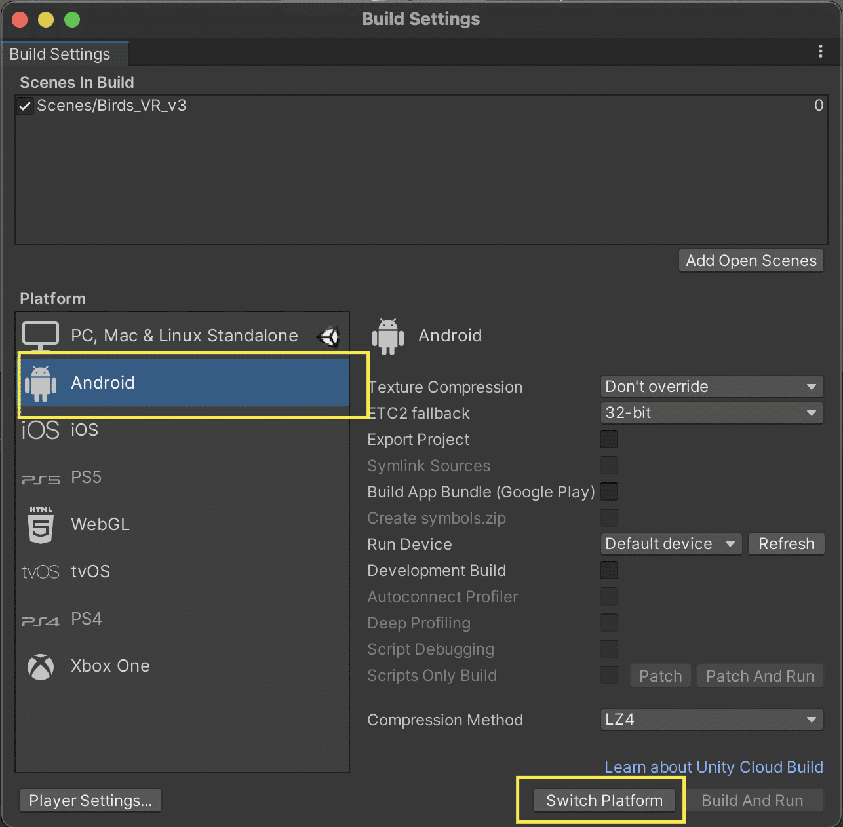The width and height of the screenshot is (843, 827).
Task: Uncheck the Scenes/Birds_VR_v3 scene checkbox
Action: (x=25, y=106)
